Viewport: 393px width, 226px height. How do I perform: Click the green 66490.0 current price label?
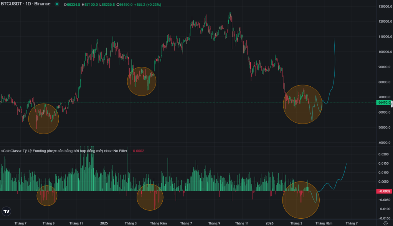pos(383,102)
